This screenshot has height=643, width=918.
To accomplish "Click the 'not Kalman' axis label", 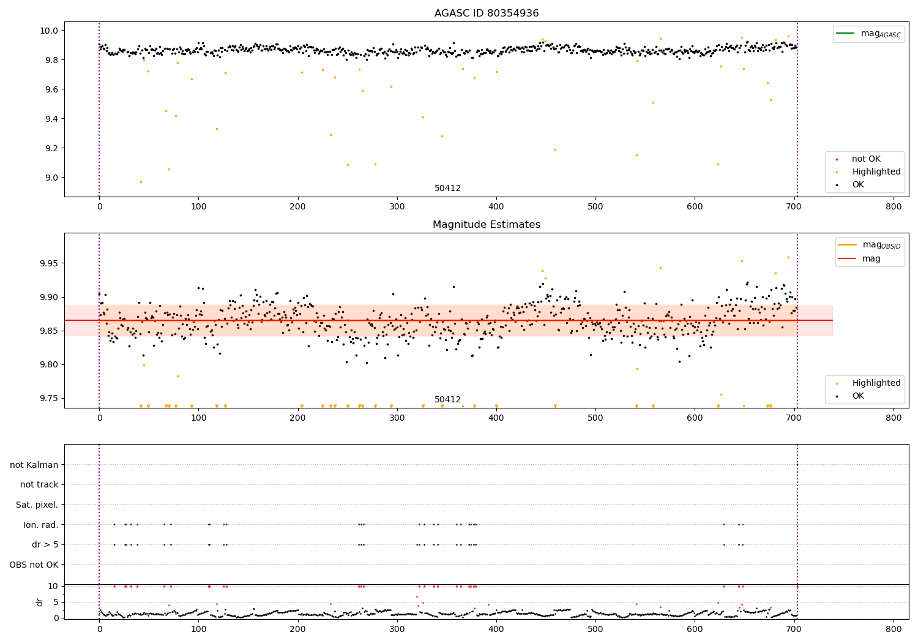I will [34, 465].
